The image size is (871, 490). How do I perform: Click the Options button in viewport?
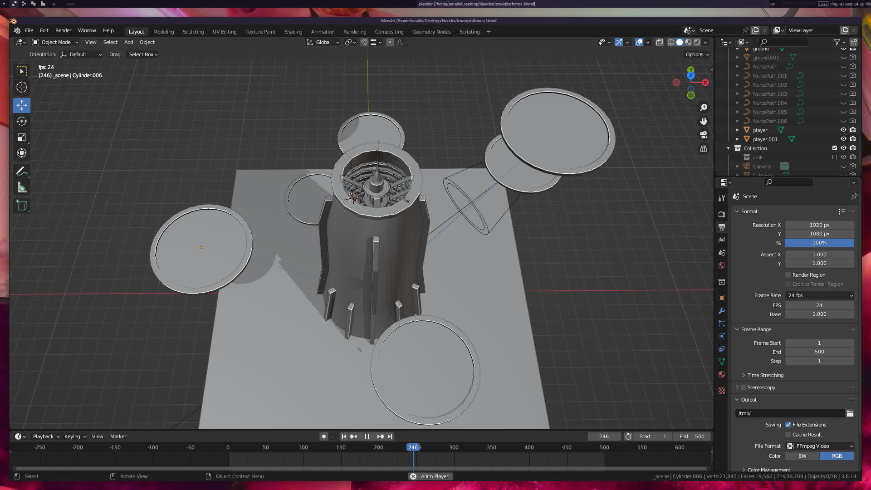pos(697,54)
